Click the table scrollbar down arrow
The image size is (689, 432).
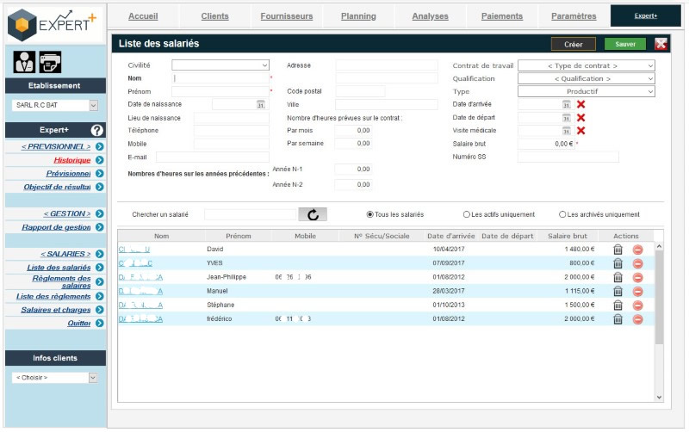[659, 398]
